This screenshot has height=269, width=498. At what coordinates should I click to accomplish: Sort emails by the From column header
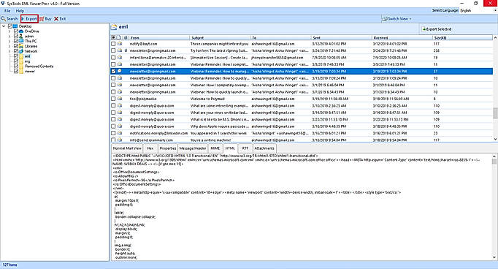click(x=159, y=37)
